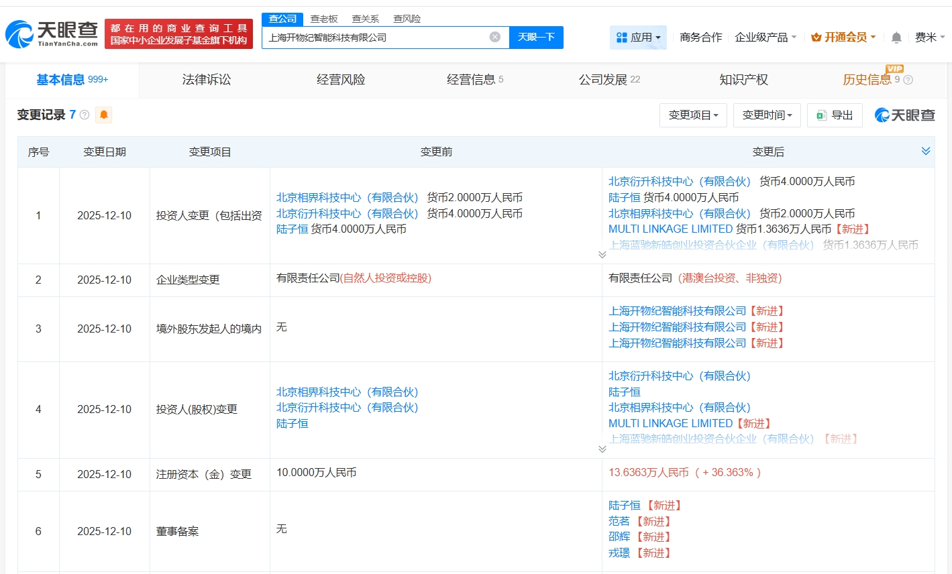The image size is (952, 574).
Task: Open MULTI LINKAGE LIMITED link in row 1
Action: pos(670,229)
